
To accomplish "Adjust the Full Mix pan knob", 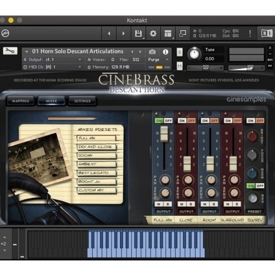I will [165, 180].
